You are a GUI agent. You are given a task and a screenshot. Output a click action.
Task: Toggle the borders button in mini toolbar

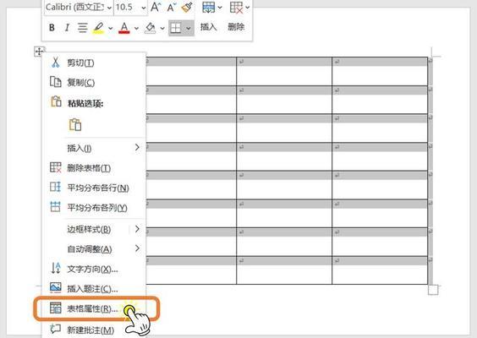[176, 28]
